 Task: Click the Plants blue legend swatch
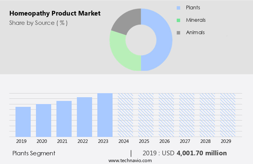pos(178,8)
